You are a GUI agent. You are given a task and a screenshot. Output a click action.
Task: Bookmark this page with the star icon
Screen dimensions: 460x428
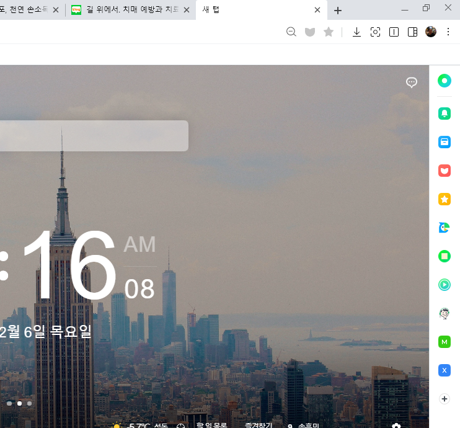(x=329, y=32)
